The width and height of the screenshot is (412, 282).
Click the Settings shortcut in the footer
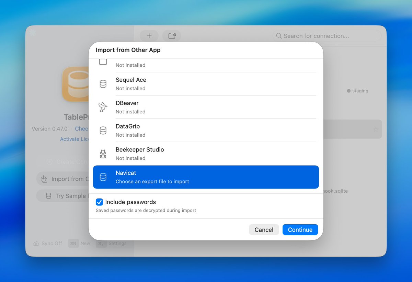112,244
